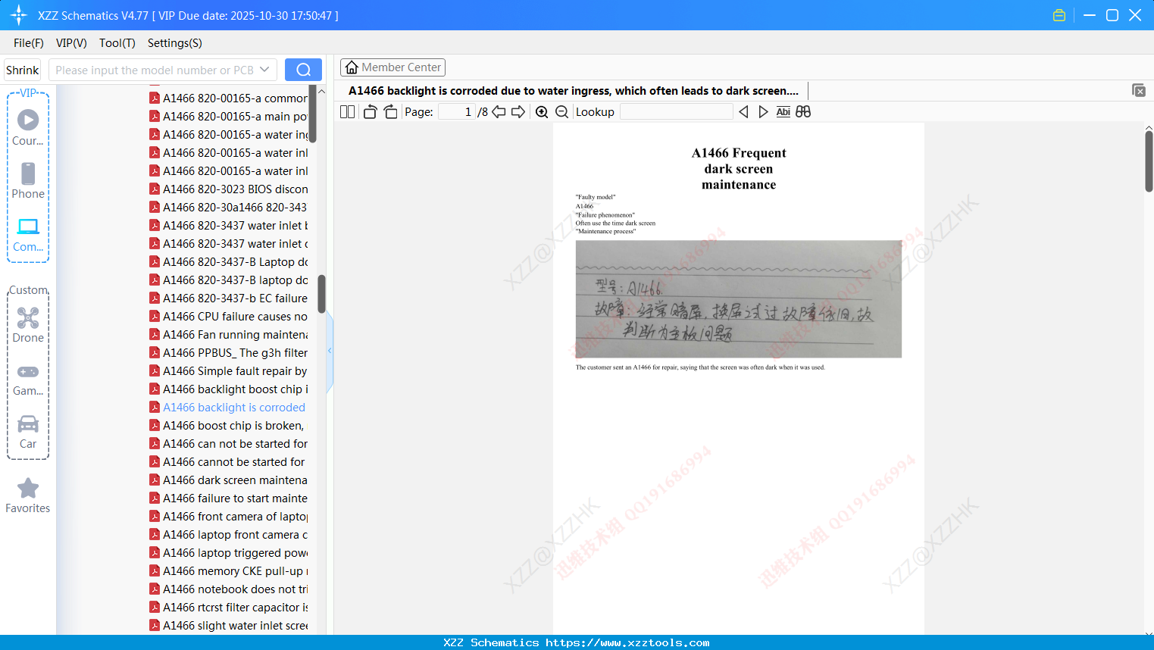Open A1466 front camera of laptop file
The height and width of the screenshot is (650, 1154).
tap(228, 517)
